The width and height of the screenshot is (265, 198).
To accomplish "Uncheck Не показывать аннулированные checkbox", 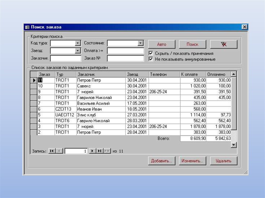I will click(x=151, y=59).
